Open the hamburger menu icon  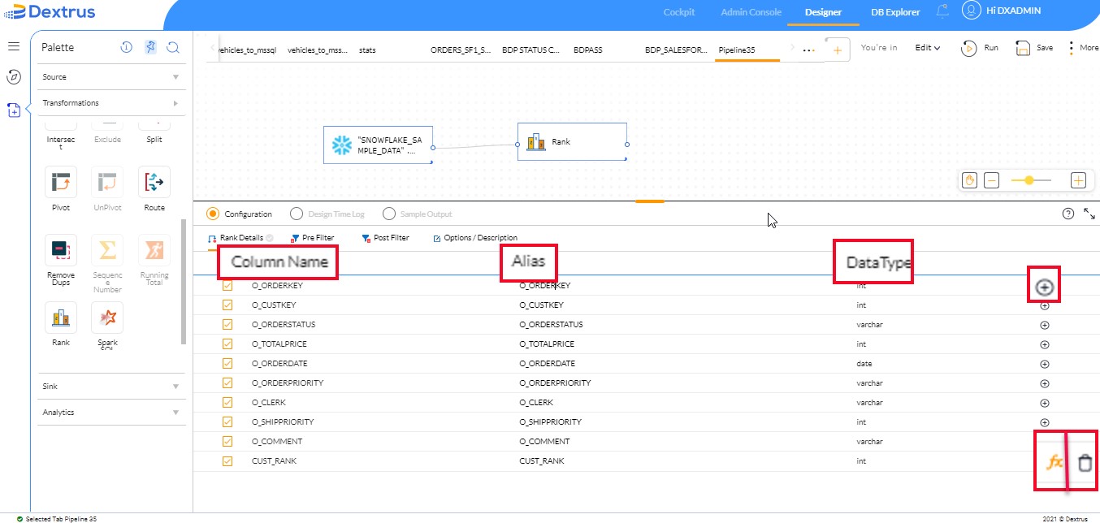(x=14, y=46)
